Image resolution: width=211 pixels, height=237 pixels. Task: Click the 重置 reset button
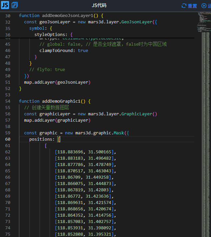189,6
